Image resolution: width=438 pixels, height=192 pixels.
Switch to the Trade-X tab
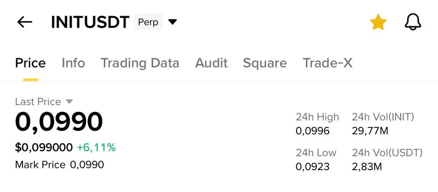(x=327, y=63)
